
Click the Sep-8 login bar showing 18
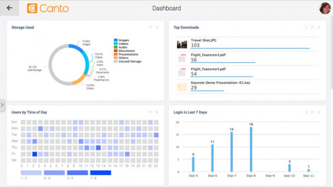(251, 149)
